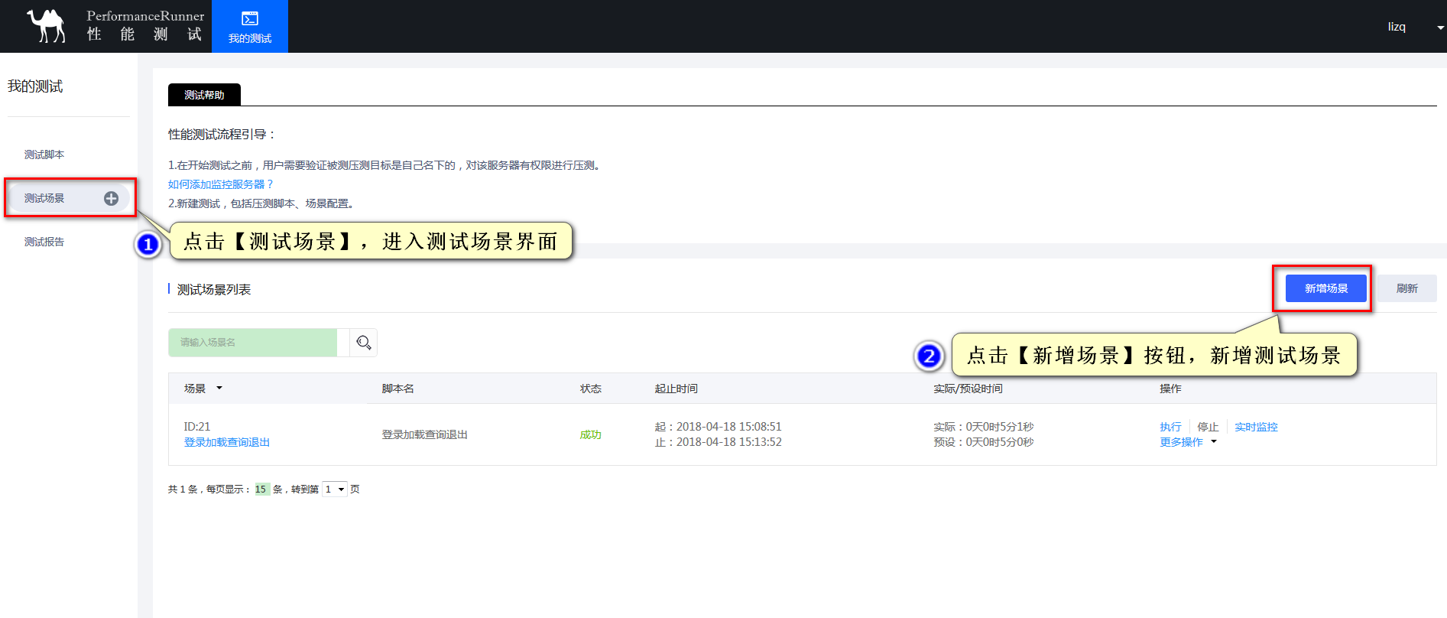This screenshot has height=618, width=1447.
Task: Open the page number selector
Action: (x=334, y=490)
